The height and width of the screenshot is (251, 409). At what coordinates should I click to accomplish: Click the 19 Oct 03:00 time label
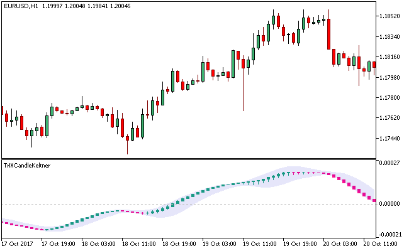pyautogui.click(x=220, y=244)
